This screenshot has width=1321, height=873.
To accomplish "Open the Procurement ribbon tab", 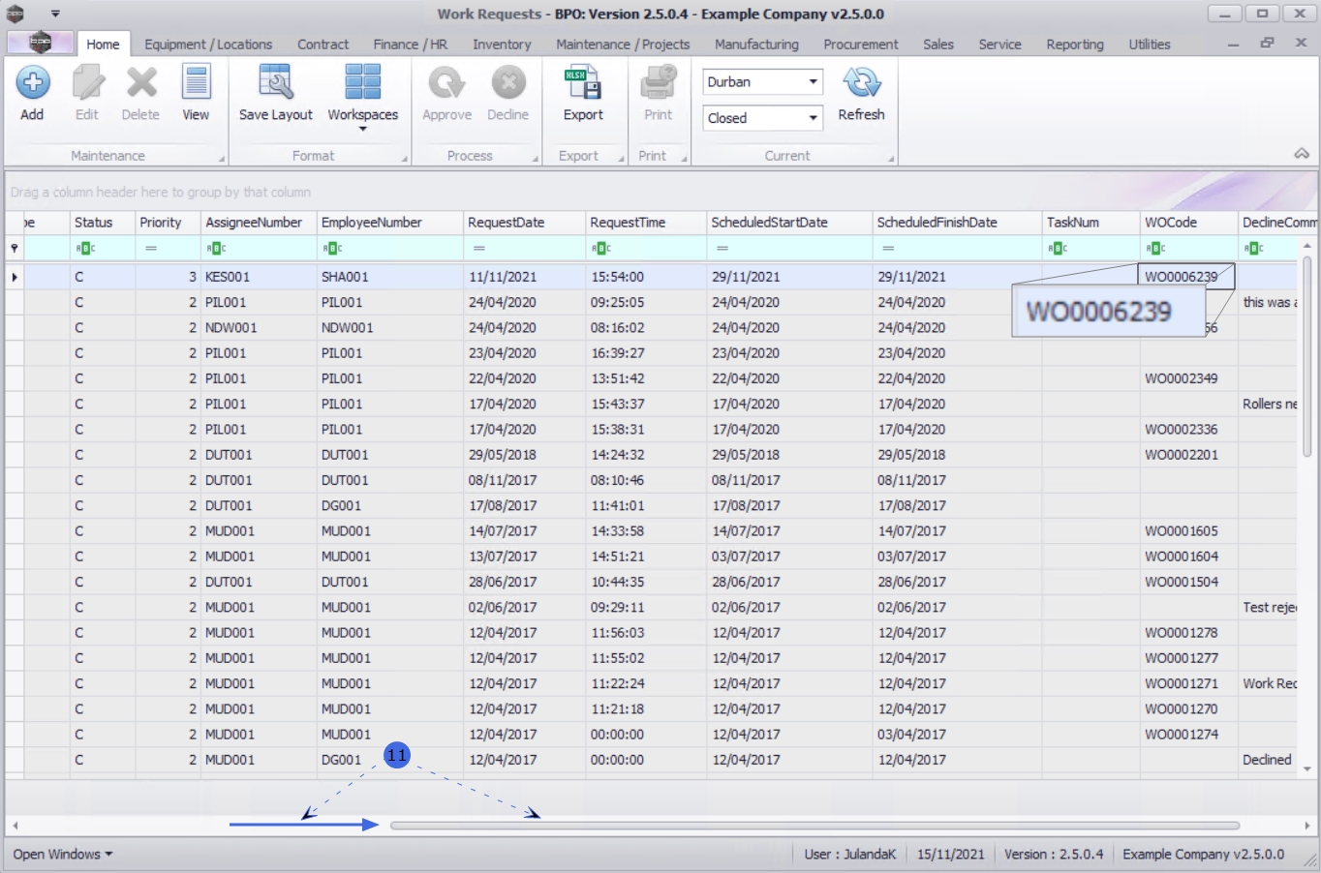I will [x=860, y=45].
